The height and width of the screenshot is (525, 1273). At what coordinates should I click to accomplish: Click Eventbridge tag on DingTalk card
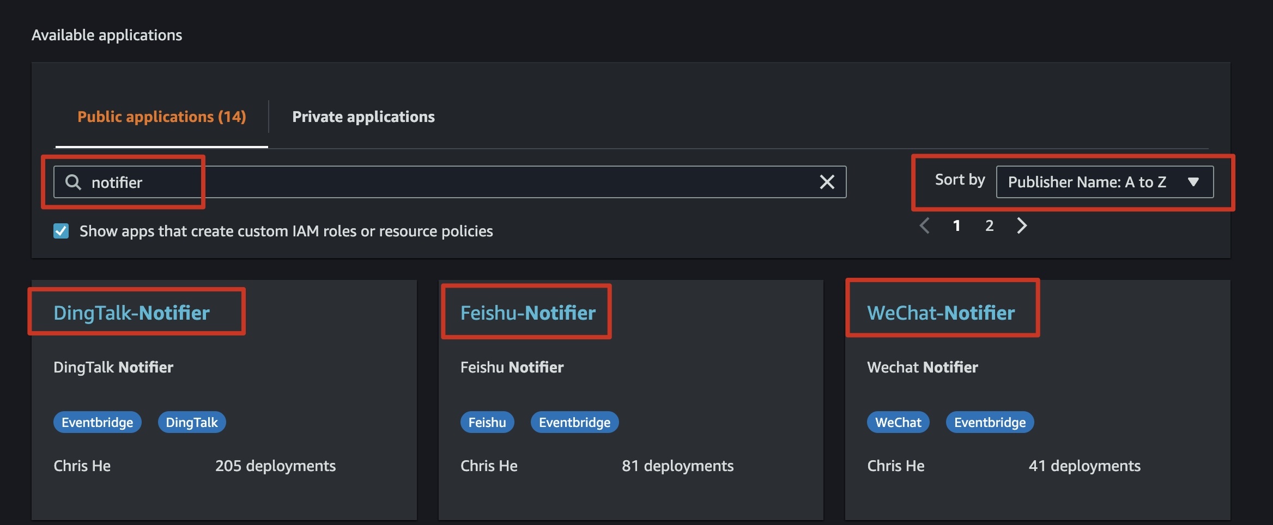point(97,422)
